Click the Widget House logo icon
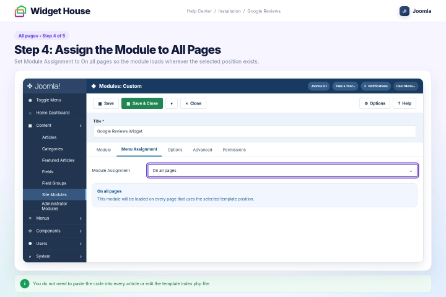Viewport: 446px width, 297px height. (20, 11)
